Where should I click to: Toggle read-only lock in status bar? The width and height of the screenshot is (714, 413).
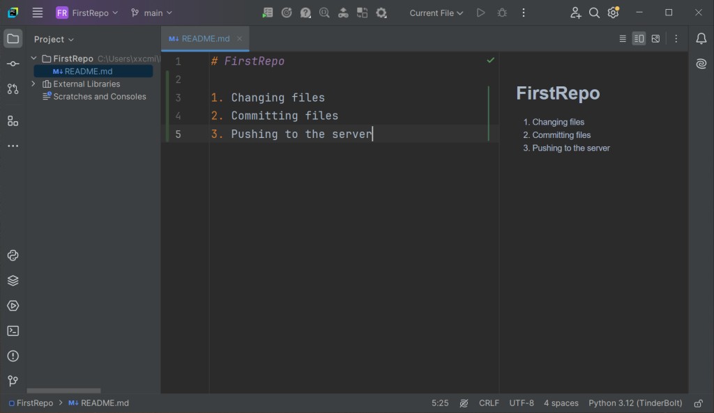tap(698, 403)
